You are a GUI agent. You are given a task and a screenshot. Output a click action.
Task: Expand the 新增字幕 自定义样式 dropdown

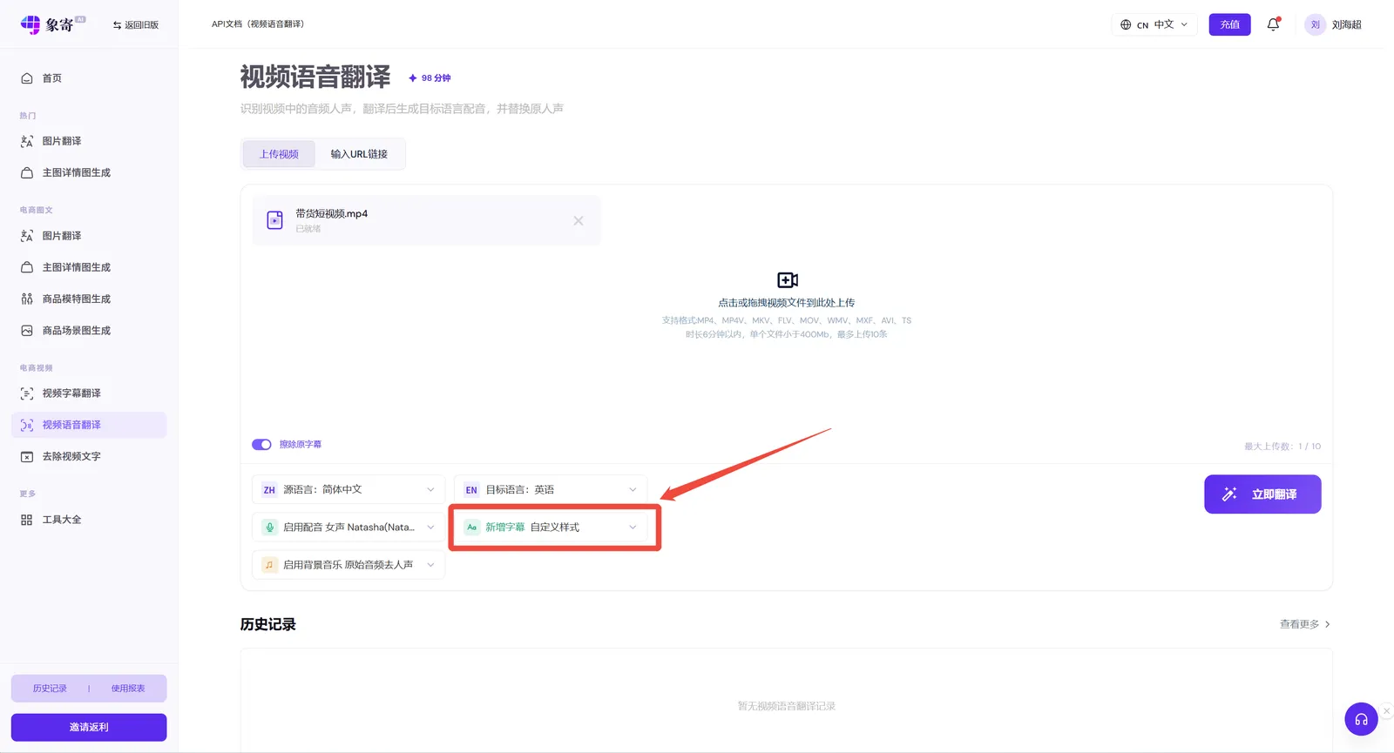click(551, 528)
